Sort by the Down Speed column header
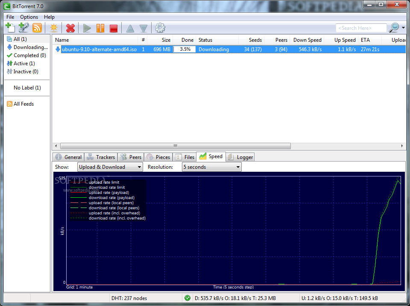Viewport: 410px width, 306px height. click(307, 40)
